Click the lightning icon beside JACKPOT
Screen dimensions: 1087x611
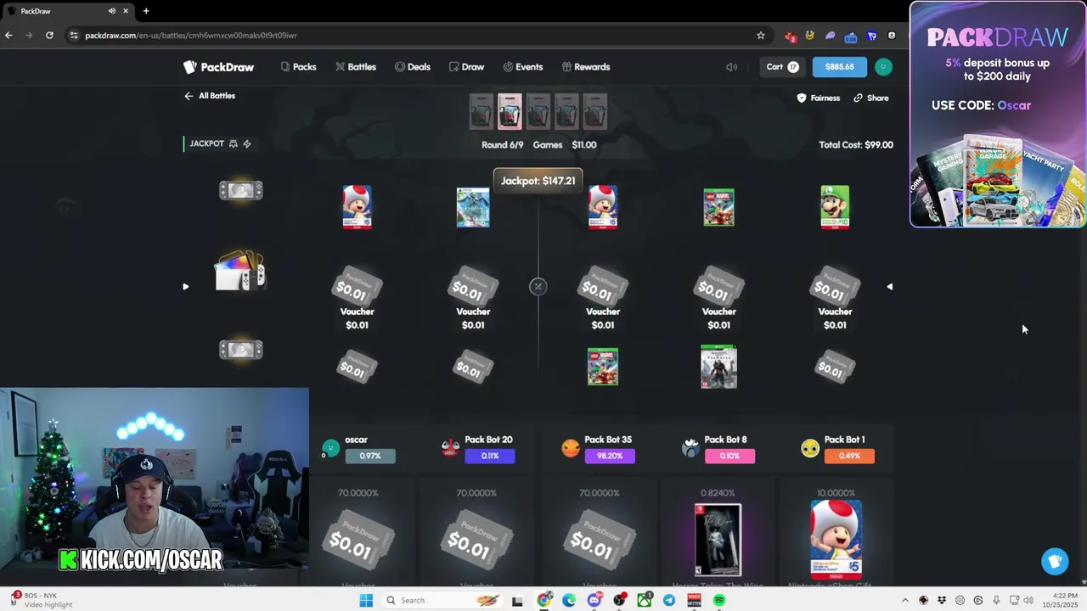click(247, 143)
